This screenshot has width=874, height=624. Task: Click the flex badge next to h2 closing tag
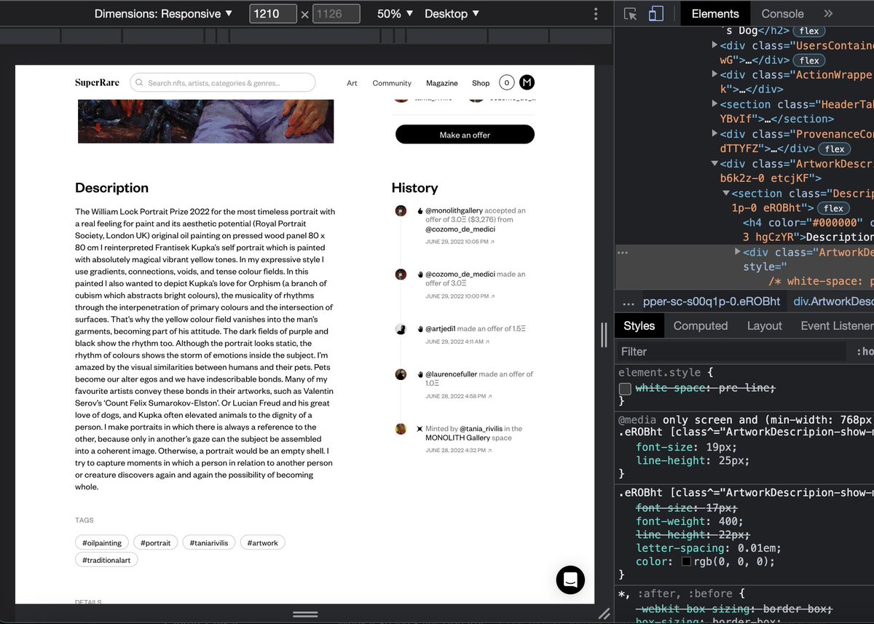point(808,31)
